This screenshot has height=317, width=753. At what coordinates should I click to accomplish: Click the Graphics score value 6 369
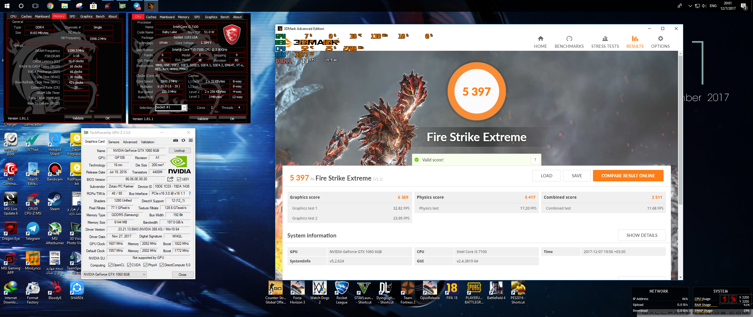click(x=403, y=197)
